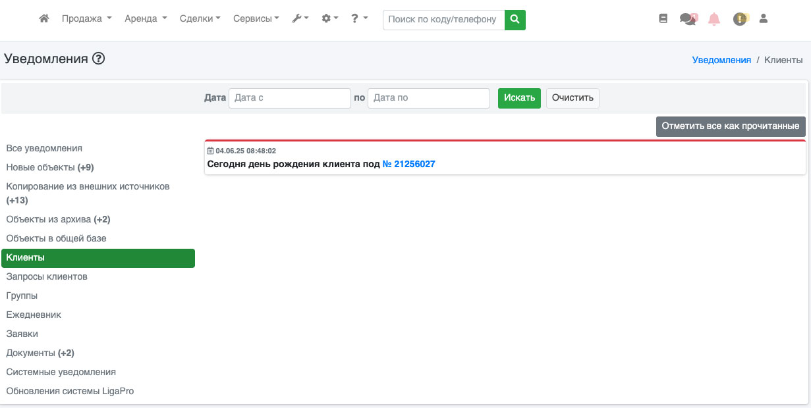Go to the home page icon
This screenshot has width=811, height=408.
pyautogui.click(x=44, y=19)
